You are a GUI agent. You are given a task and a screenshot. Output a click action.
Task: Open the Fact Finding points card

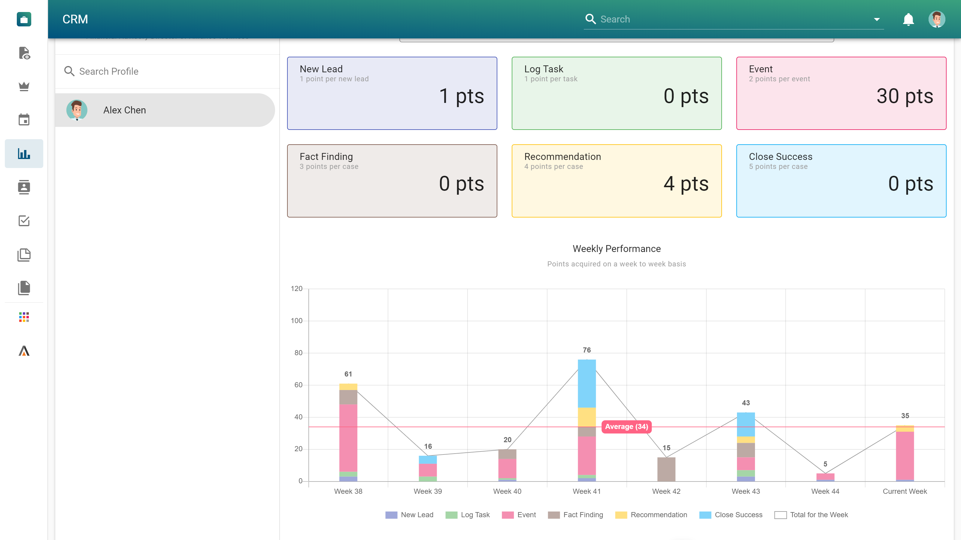coord(392,181)
